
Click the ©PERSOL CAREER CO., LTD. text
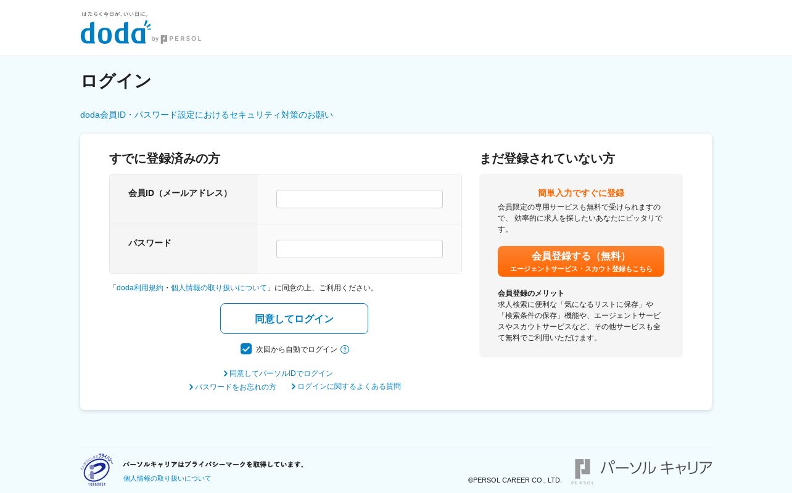click(x=515, y=480)
